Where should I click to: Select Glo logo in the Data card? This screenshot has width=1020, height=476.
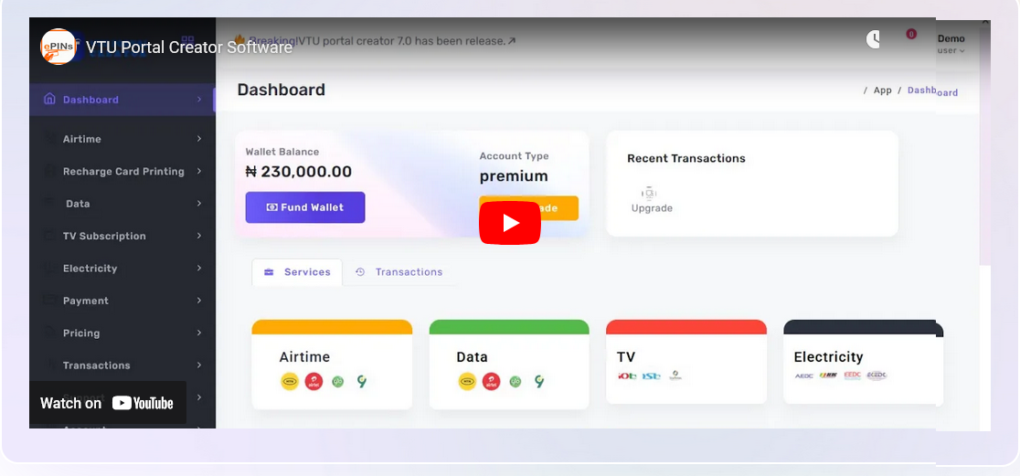(x=515, y=382)
